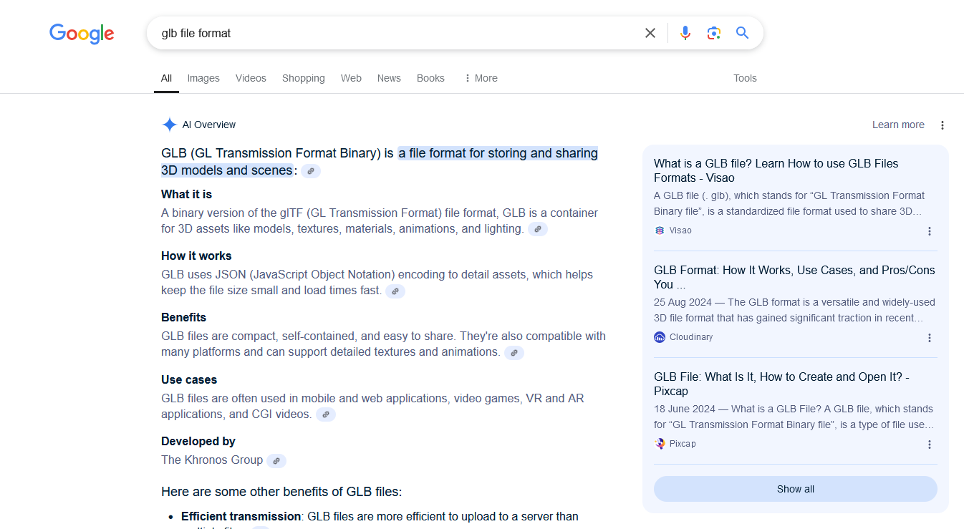
Task: Click the 'AI Overview' label
Action: click(209, 125)
